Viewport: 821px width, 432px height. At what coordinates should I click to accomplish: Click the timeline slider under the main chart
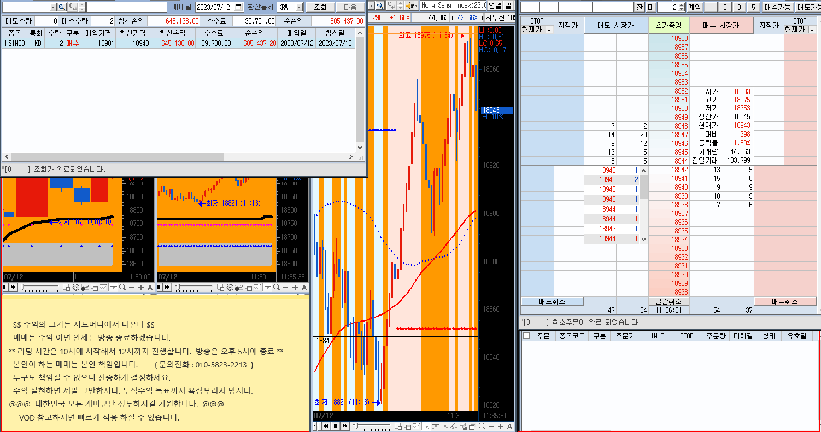click(x=371, y=425)
